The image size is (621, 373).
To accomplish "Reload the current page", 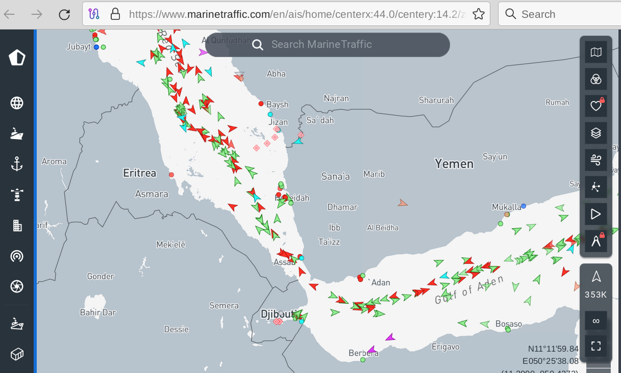I will click(64, 14).
